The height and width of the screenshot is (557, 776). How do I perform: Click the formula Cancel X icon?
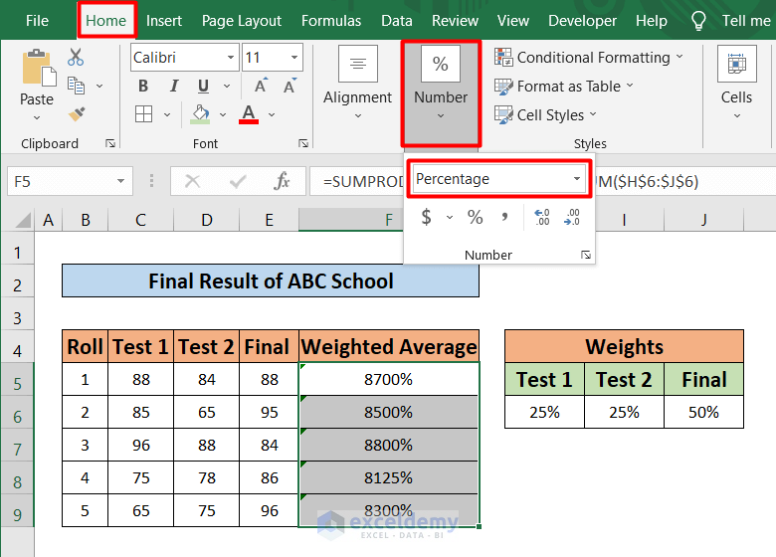tap(192, 182)
